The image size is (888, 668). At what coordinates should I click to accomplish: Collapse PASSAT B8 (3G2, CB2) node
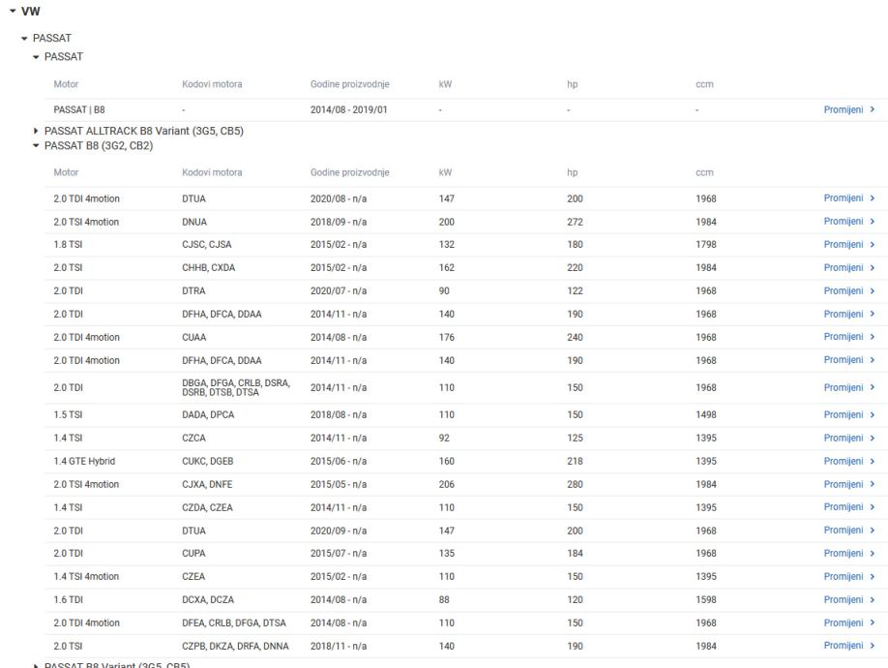[x=36, y=145]
